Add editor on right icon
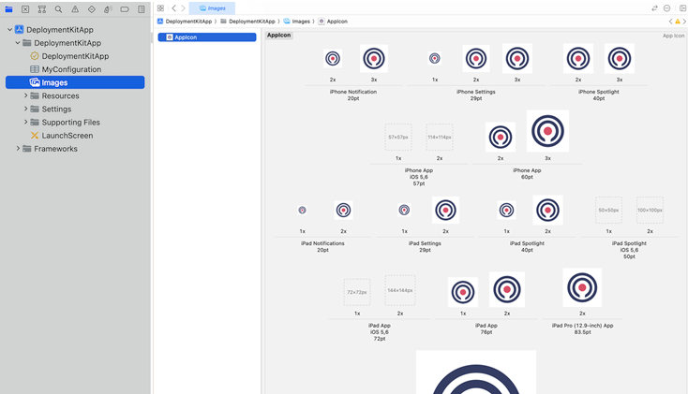 pos(683,8)
